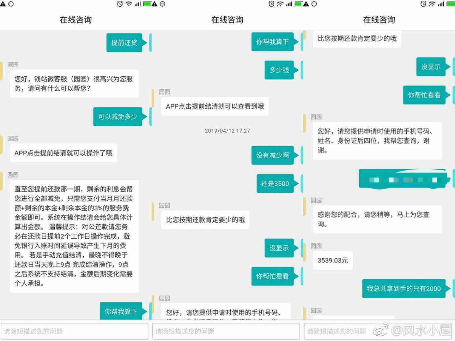
Task: Click the '园园' label above '感谢您的配合' message
Action: coord(316,200)
